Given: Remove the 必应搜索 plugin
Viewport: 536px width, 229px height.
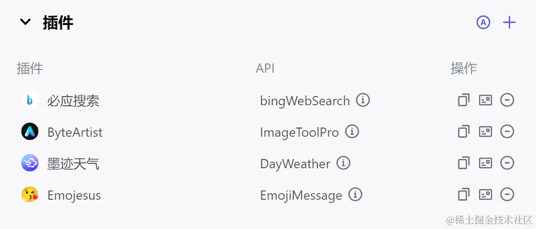Looking at the screenshot, I should [x=507, y=100].
